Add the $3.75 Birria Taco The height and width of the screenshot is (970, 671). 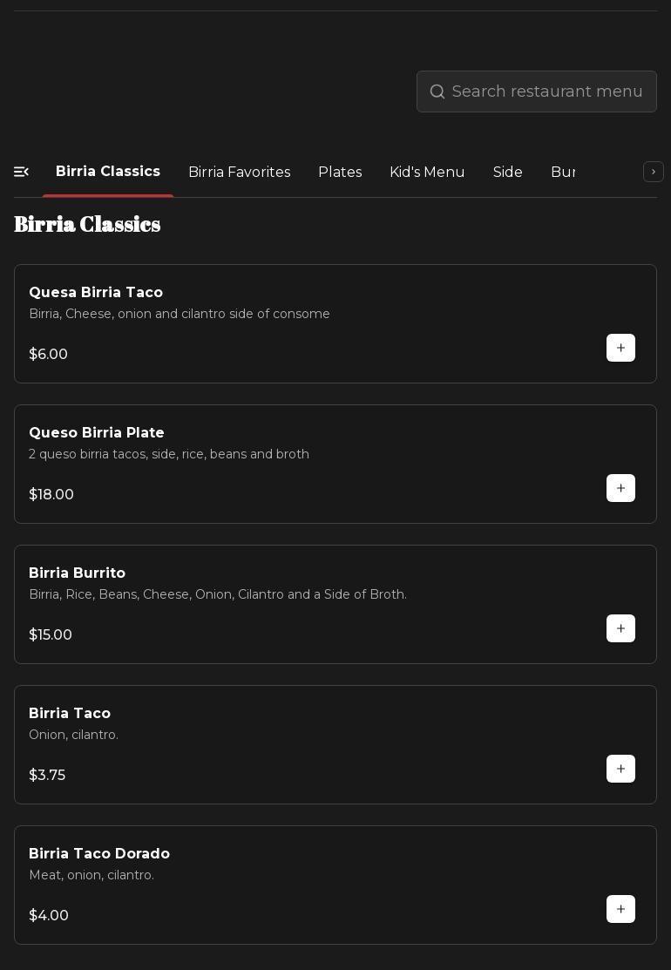pos(620,769)
